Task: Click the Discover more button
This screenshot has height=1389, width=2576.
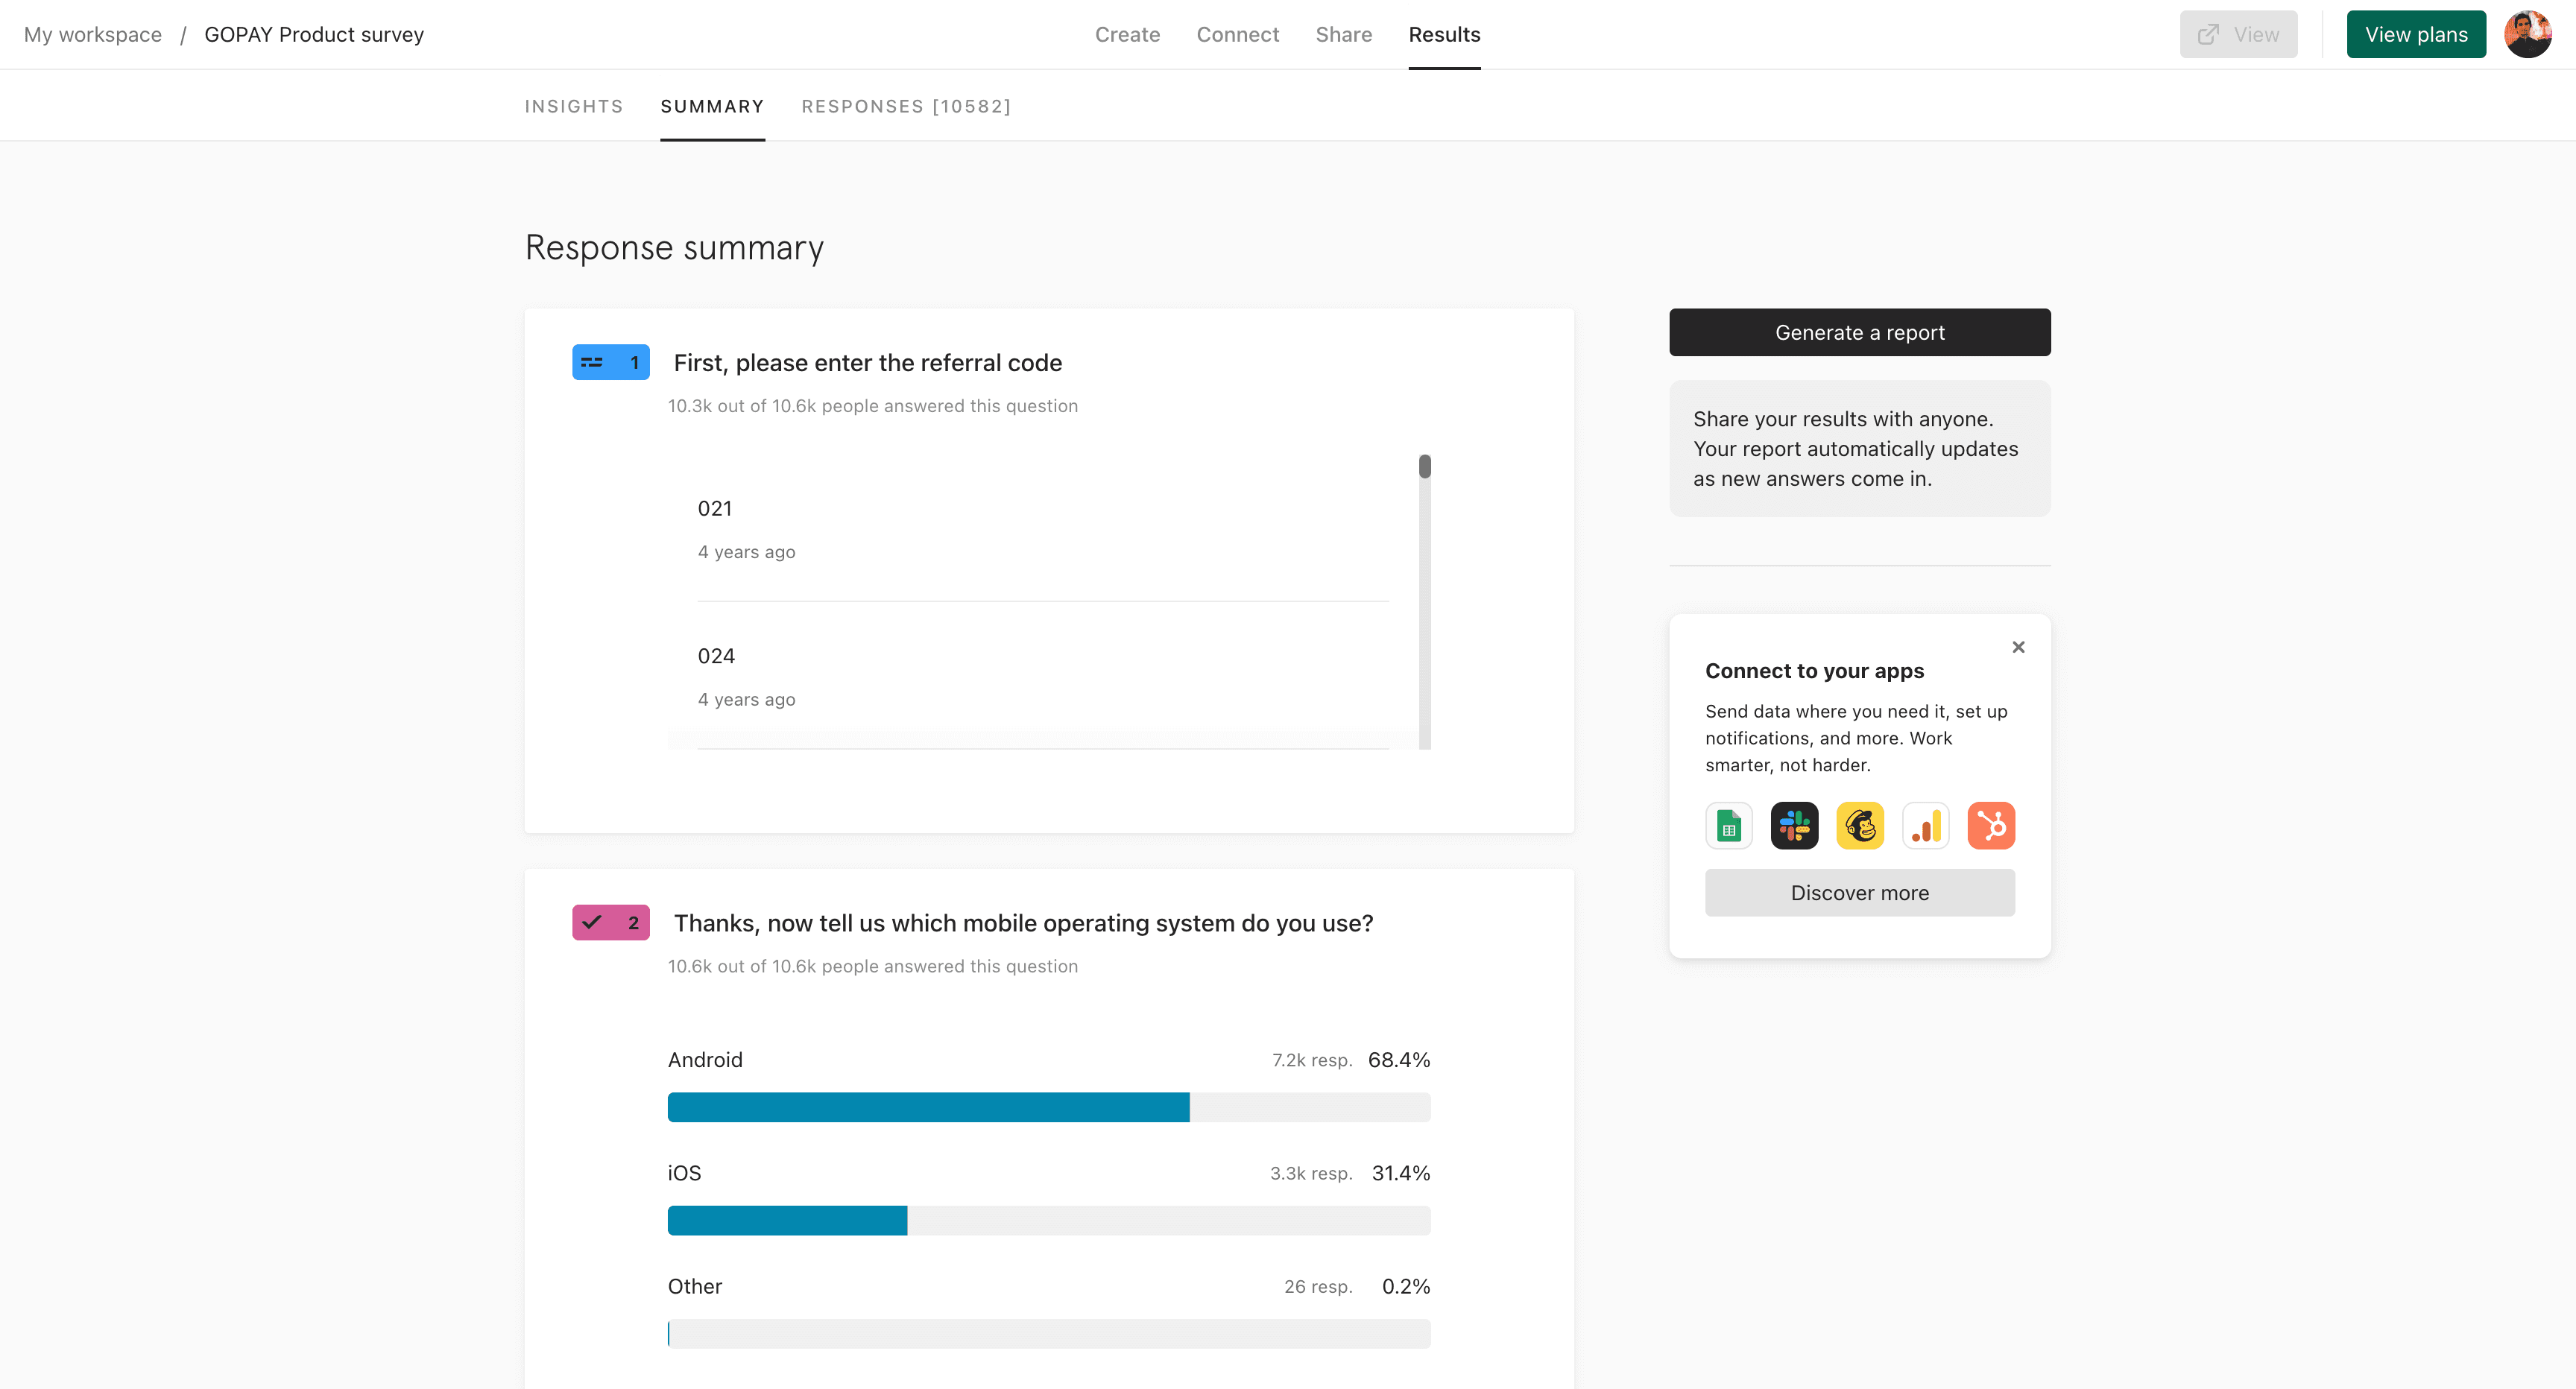Action: coord(1859,892)
